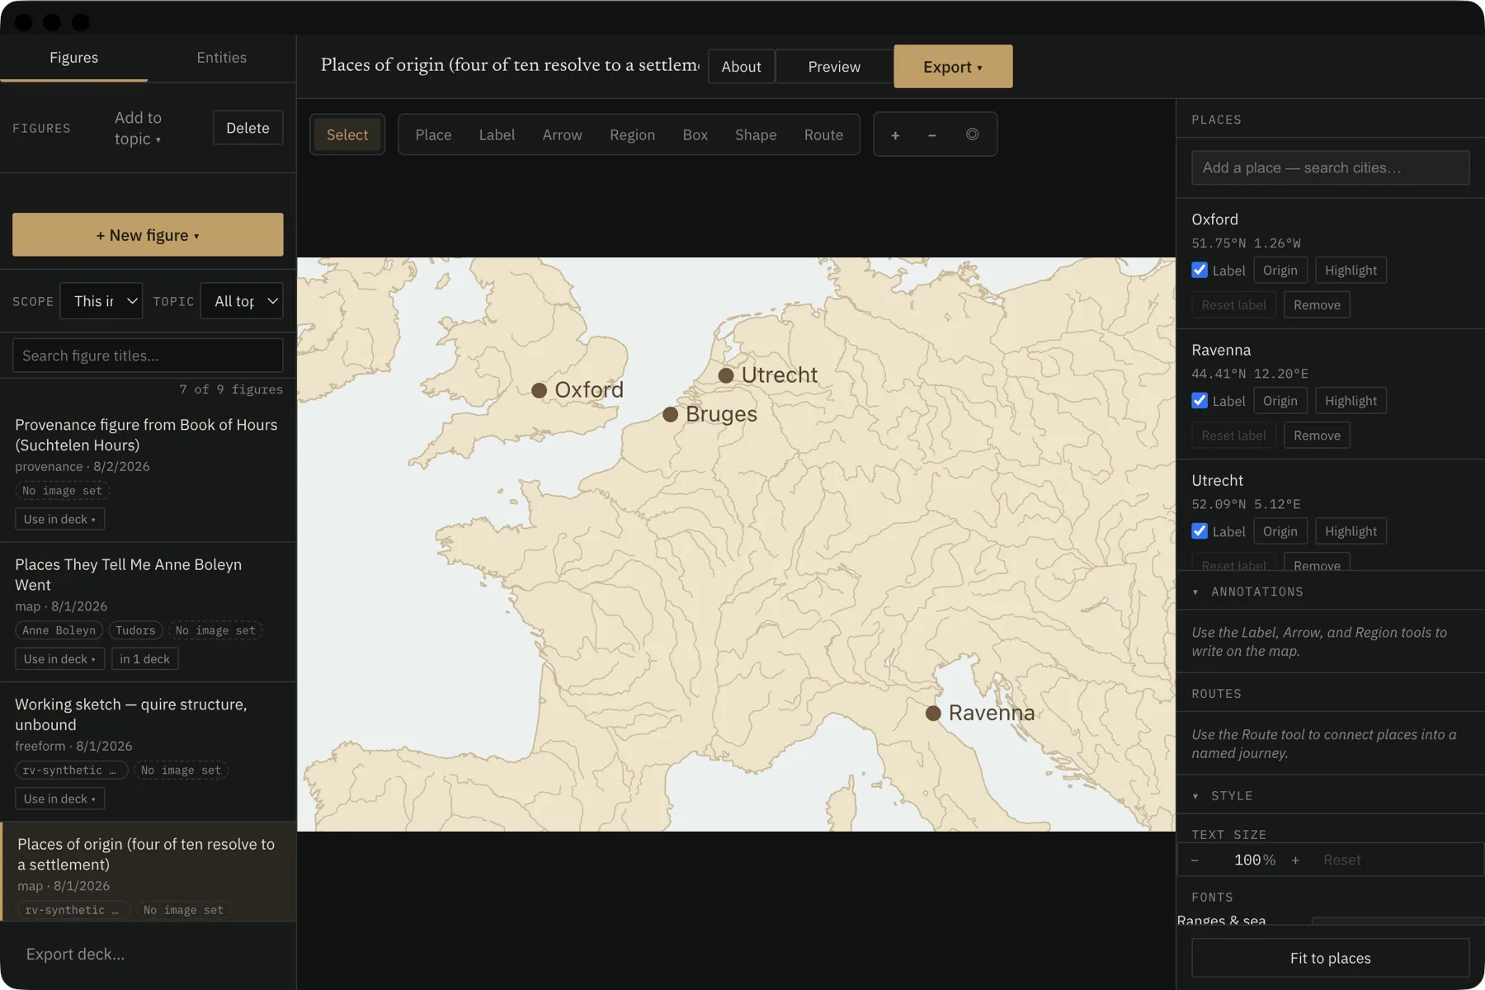Toggle Origin for Utrecht

[1280, 530]
